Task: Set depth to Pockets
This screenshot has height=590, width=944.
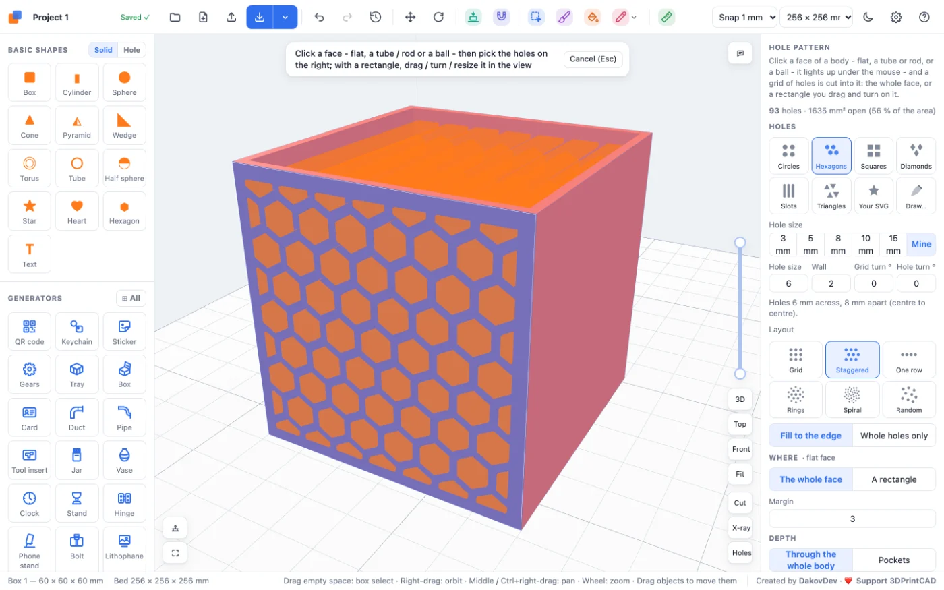Action: point(894,560)
